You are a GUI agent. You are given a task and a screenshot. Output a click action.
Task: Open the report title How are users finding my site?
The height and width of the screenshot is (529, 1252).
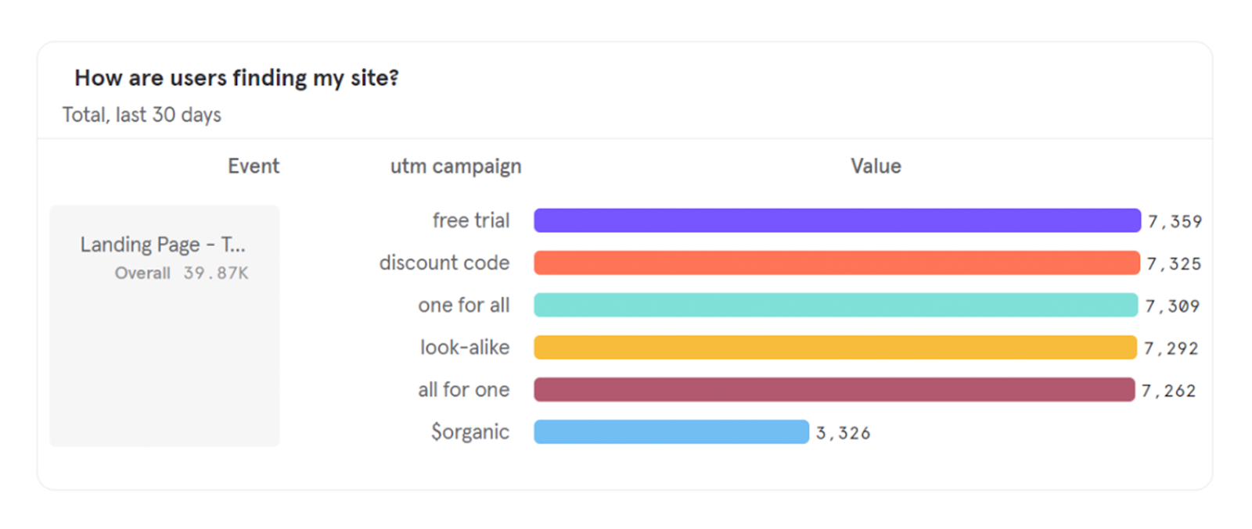pos(236,78)
